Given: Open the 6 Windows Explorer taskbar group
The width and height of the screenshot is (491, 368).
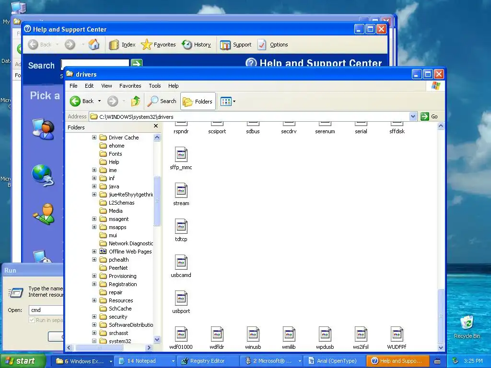Looking at the screenshot, I should pyautogui.click(x=82, y=361).
